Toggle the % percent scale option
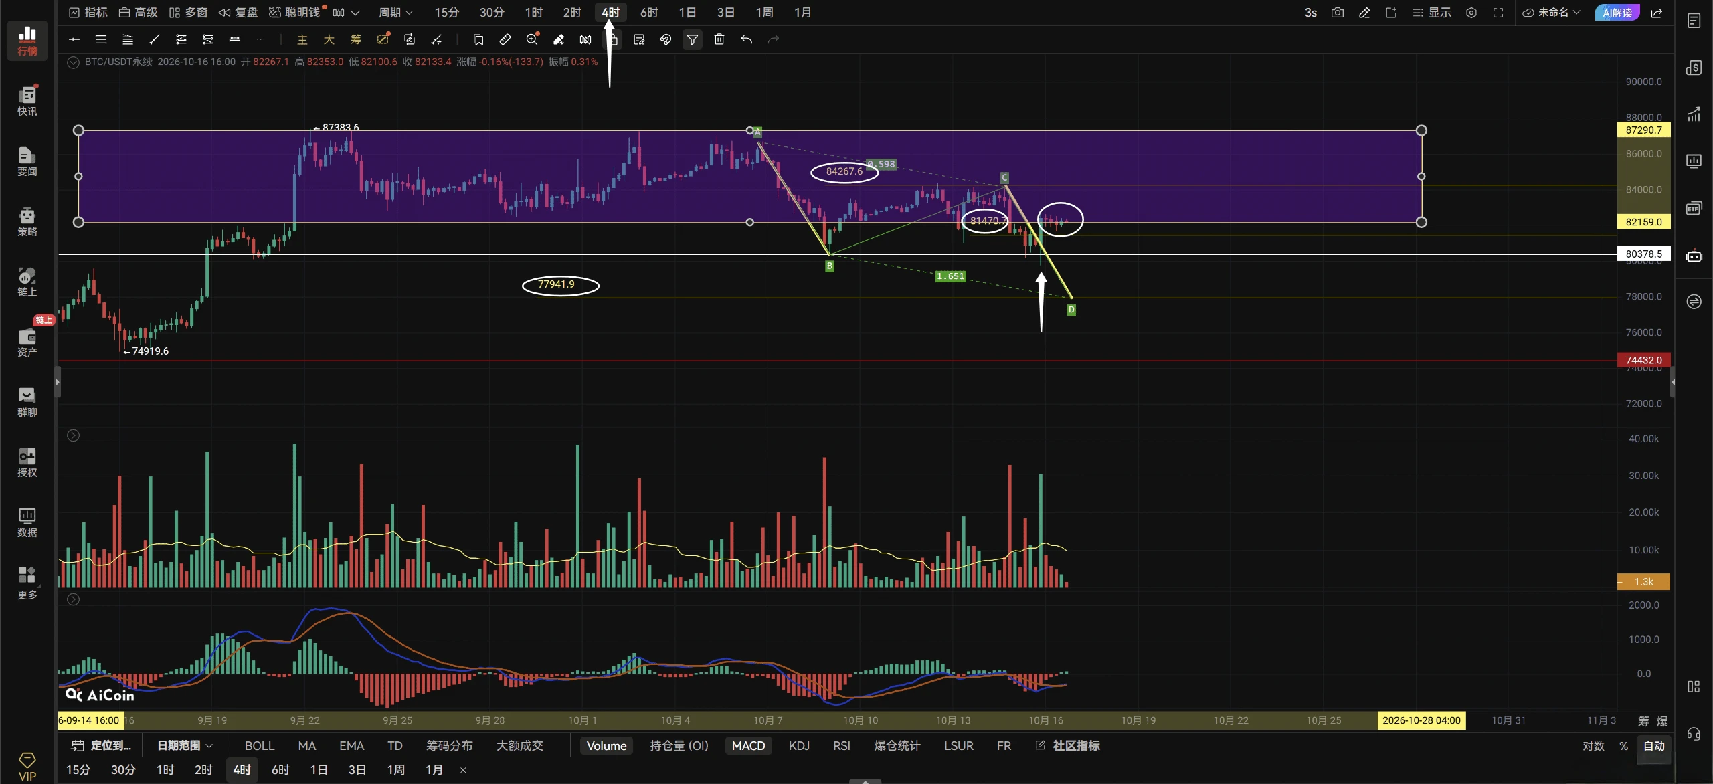The image size is (1713, 784). click(x=1623, y=745)
